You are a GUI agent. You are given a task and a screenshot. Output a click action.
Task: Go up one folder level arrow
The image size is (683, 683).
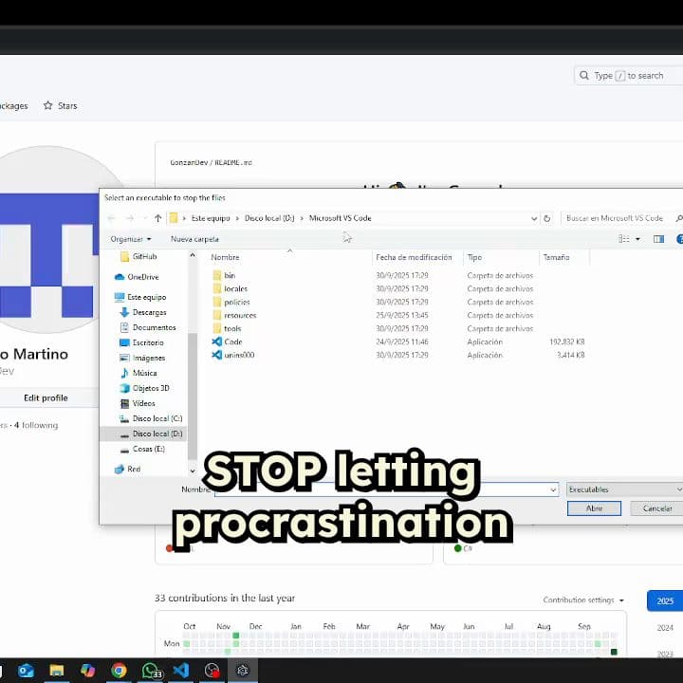tap(158, 218)
